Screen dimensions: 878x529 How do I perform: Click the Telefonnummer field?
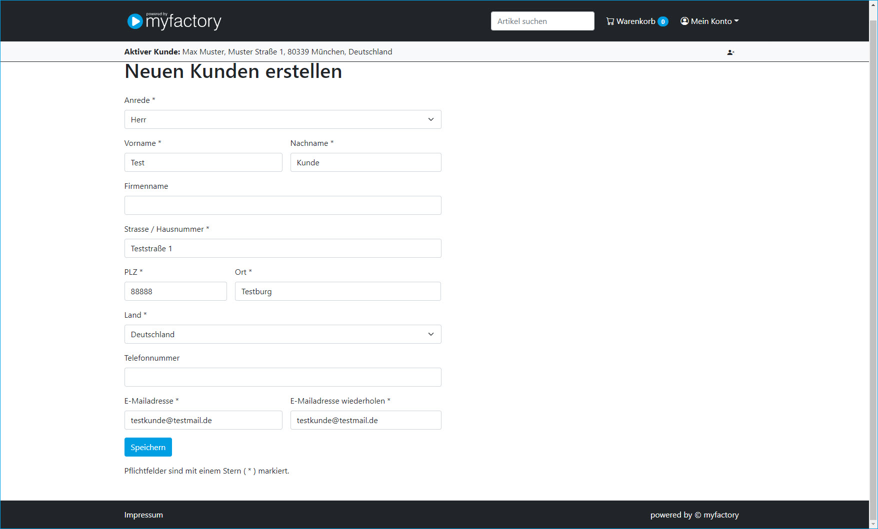pyautogui.click(x=283, y=377)
